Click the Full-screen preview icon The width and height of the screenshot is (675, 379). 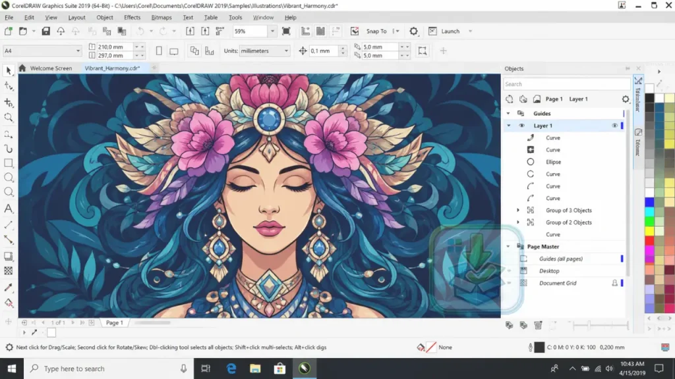click(286, 31)
